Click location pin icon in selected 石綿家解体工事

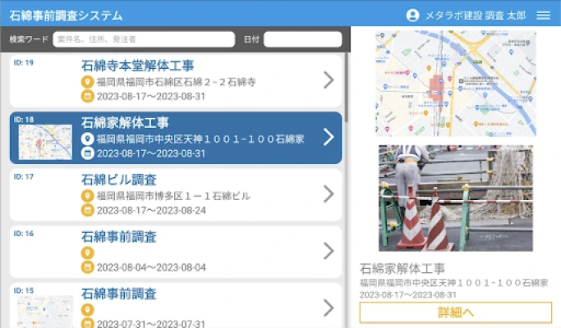tap(88, 139)
